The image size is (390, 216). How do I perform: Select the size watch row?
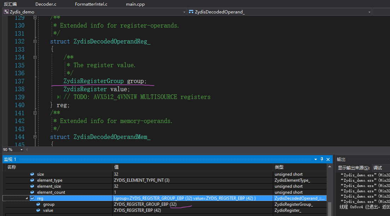[x=166, y=174]
